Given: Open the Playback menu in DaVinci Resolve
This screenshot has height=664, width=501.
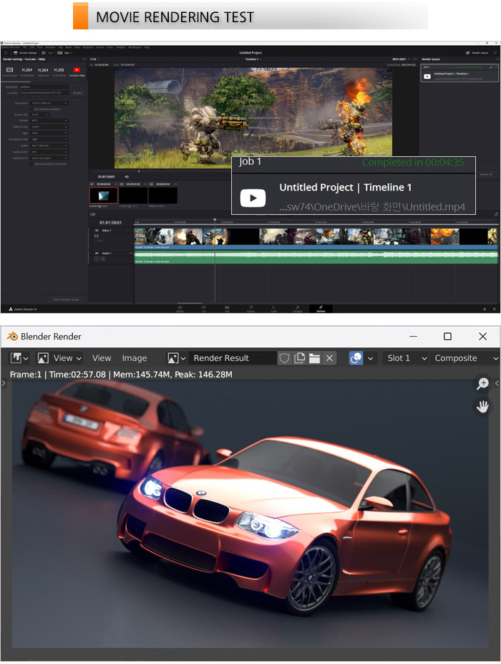Looking at the screenshot, I should (88, 47).
